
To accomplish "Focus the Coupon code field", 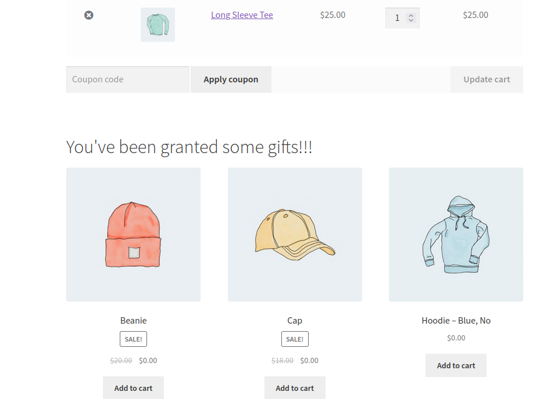I will point(127,79).
